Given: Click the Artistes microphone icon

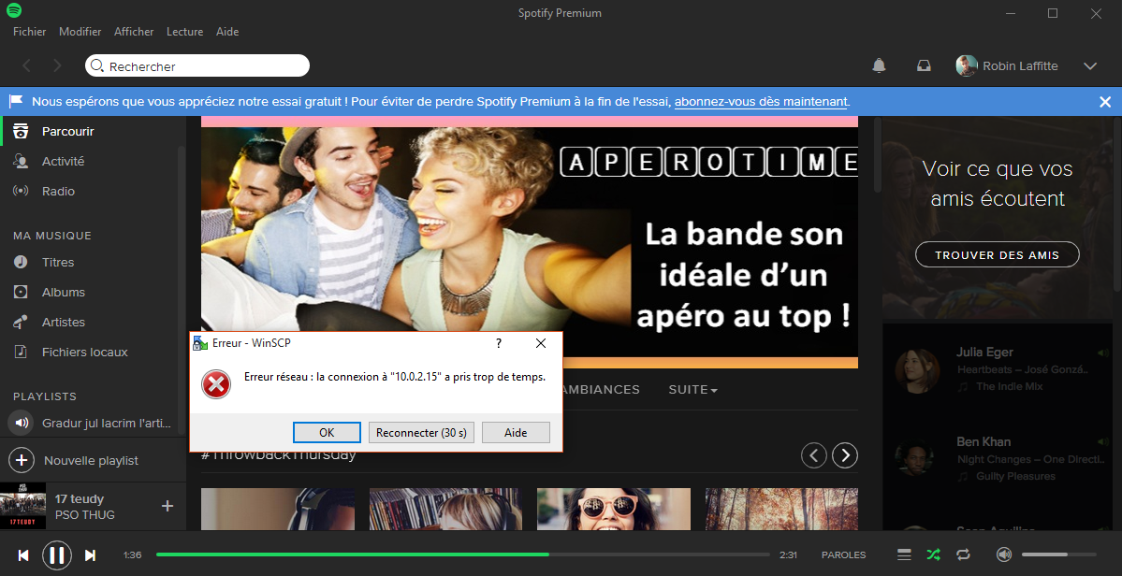Looking at the screenshot, I should click(21, 323).
